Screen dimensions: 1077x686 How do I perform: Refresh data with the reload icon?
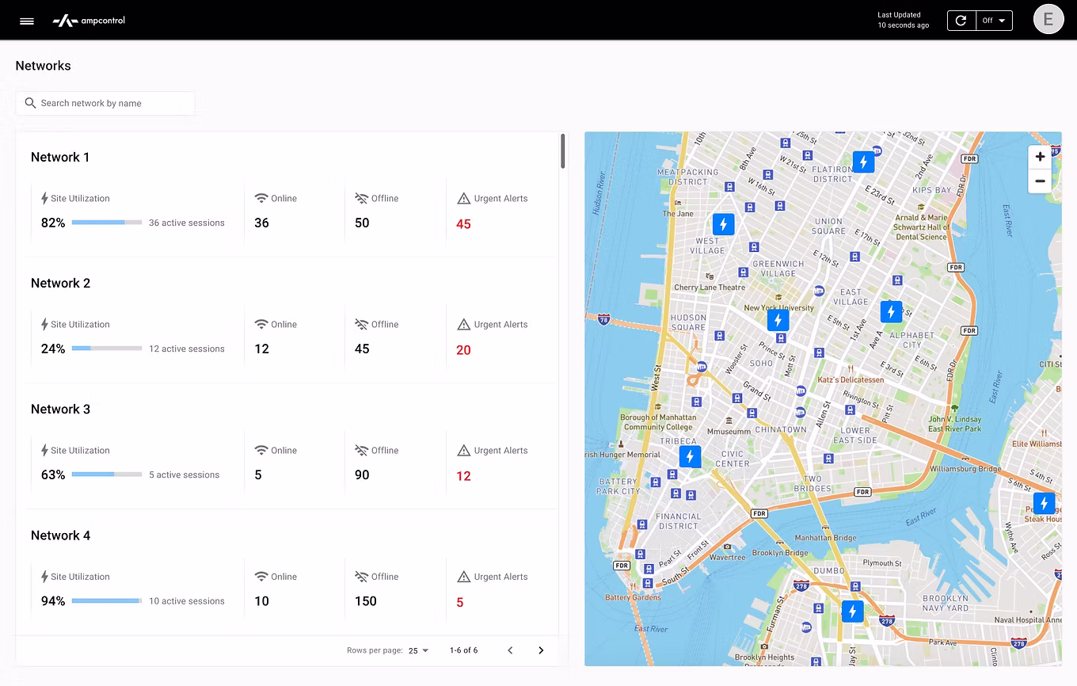tap(961, 21)
